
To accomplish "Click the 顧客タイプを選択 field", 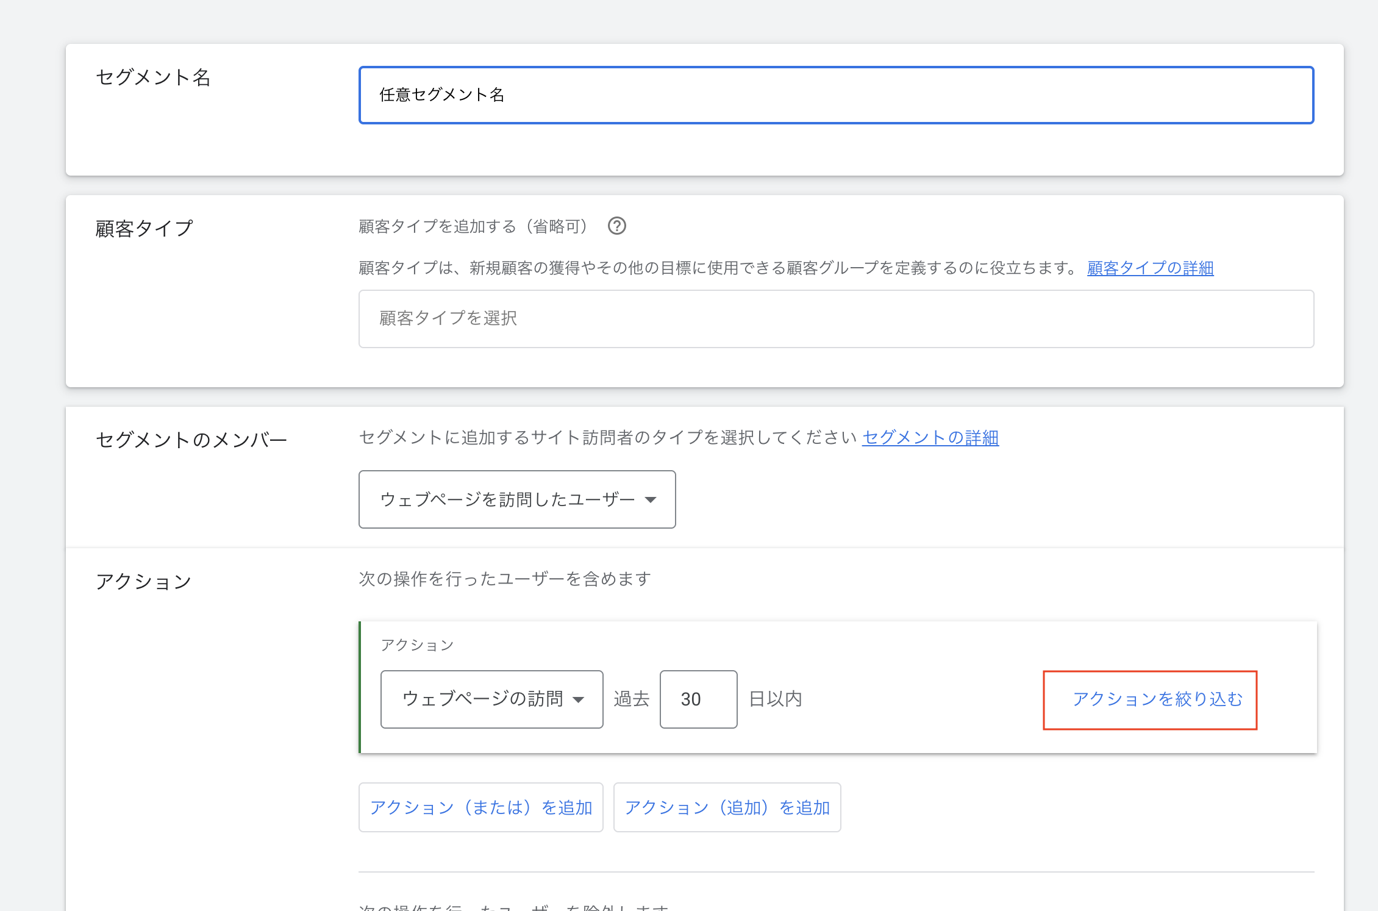I will tap(836, 319).
